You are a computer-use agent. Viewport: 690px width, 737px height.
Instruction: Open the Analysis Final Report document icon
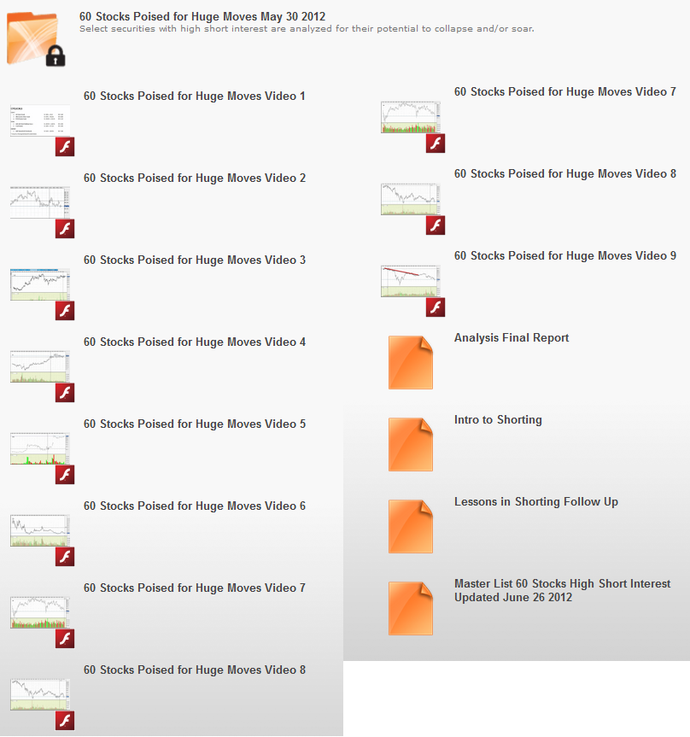pos(411,362)
